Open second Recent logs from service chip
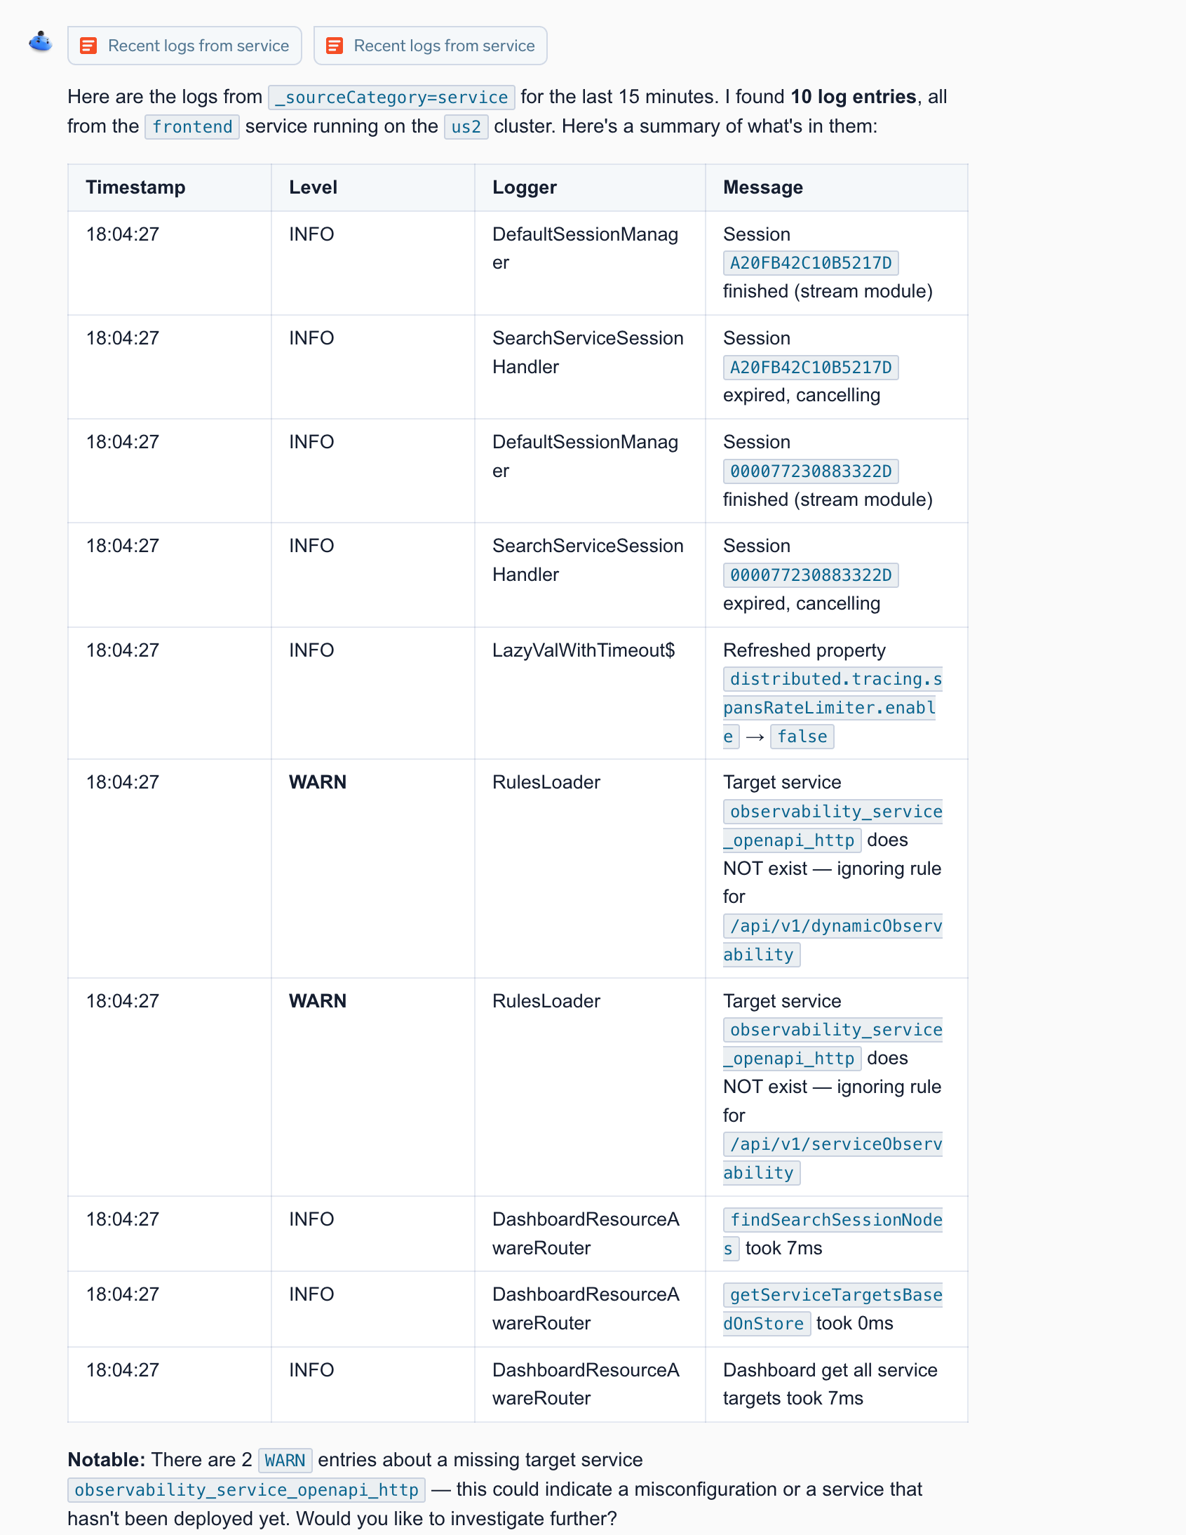This screenshot has height=1535, width=1186. [x=430, y=46]
